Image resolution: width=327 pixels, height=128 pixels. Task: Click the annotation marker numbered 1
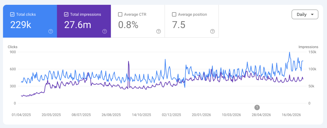click(257, 107)
